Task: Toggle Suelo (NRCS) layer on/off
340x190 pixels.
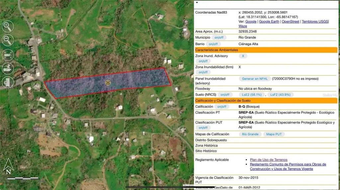Action: click(x=225, y=95)
